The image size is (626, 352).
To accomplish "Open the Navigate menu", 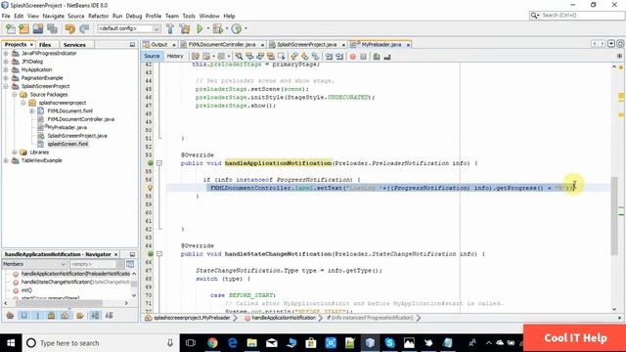I will [53, 16].
